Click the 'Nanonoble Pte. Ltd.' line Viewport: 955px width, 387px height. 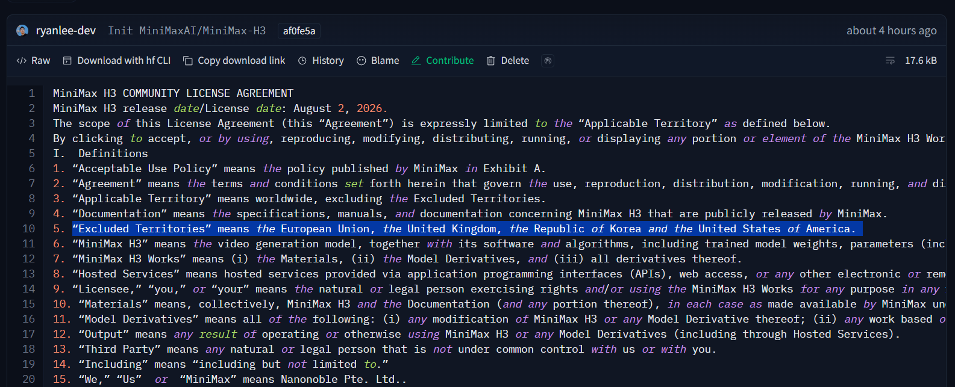coord(230,379)
